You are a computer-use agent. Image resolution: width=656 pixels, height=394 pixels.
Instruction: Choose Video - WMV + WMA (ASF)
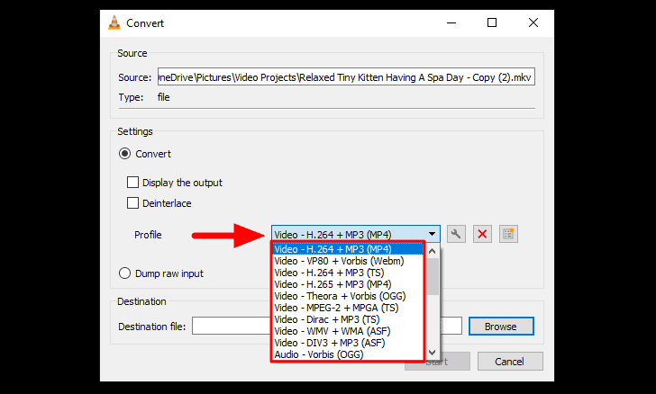[x=348, y=331]
